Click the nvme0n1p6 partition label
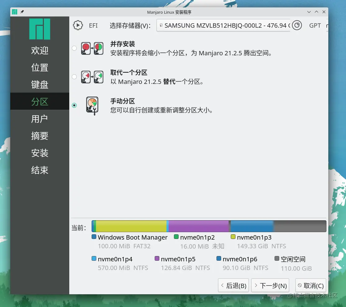The image size is (346, 307). pos(240,259)
